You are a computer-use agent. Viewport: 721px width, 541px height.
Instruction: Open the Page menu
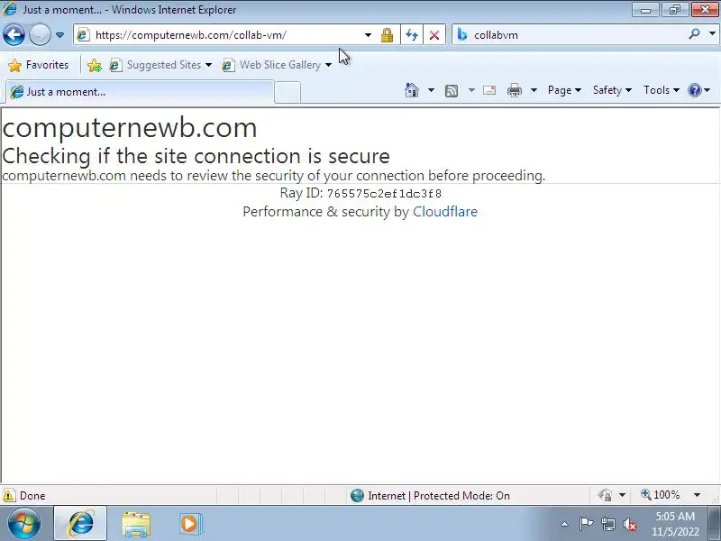click(564, 90)
